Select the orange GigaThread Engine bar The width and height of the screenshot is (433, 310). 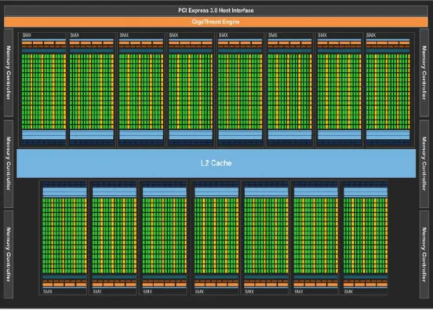[x=216, y=22]
